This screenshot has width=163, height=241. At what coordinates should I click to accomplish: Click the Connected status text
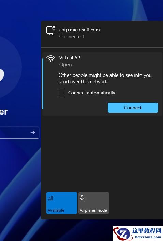point(72,37)
